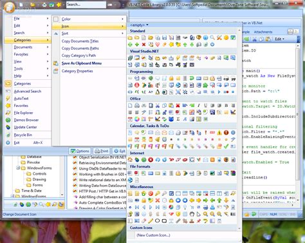Select the red pushpin icon in Miscellaneous section
Viewport: 305px width, 243px height.
click(199, 221)
